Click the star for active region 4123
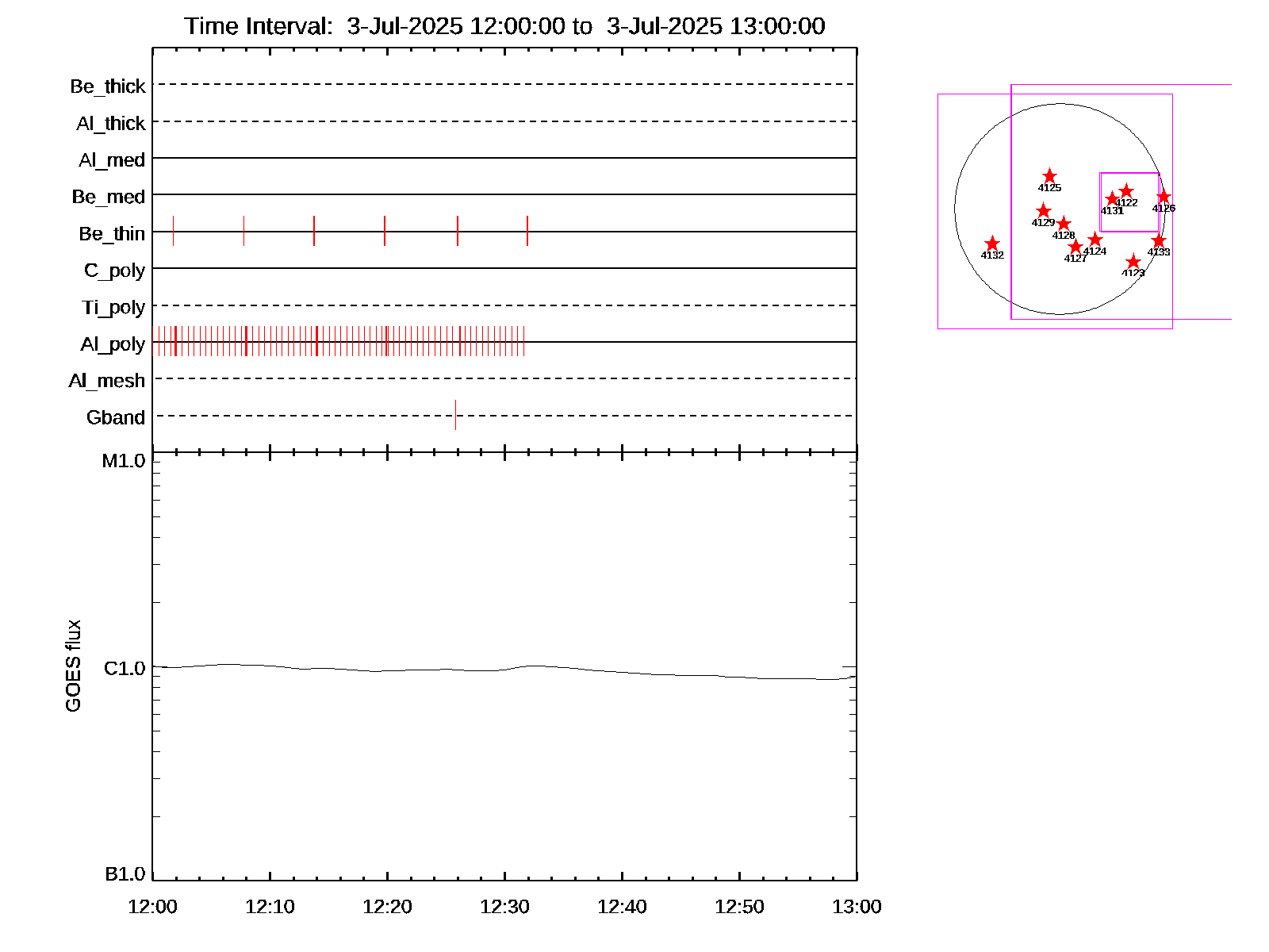 pos(1133,262)
